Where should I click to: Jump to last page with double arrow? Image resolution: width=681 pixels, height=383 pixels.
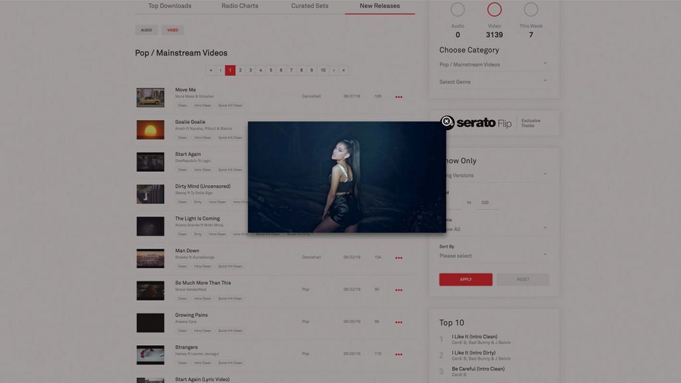(x=343, y=70)
